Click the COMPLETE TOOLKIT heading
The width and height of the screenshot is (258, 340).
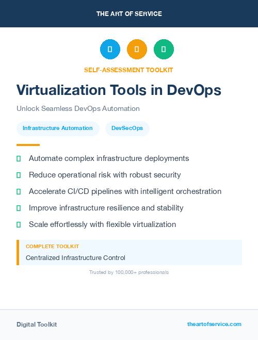click(x=52, y=247)
